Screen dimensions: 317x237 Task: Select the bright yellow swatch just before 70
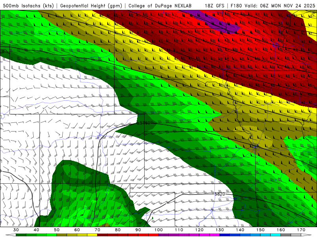[92, 235]
